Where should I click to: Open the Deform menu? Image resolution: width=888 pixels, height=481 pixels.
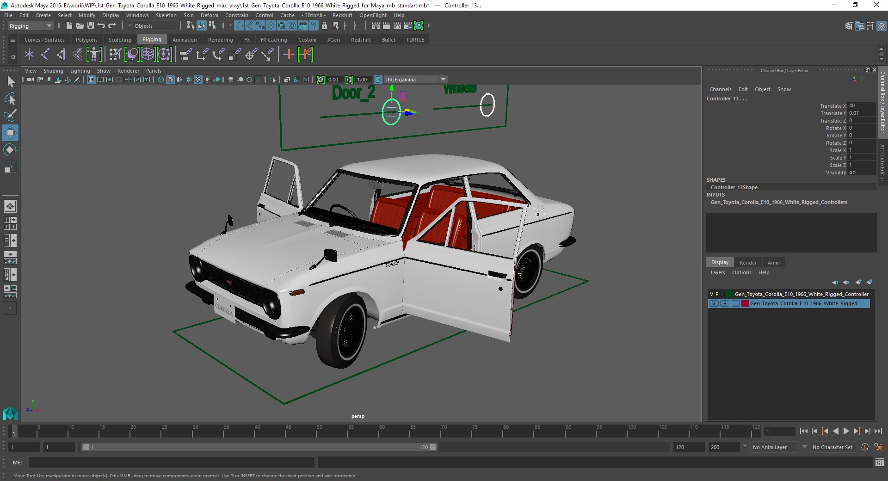(x=209, y=15)
